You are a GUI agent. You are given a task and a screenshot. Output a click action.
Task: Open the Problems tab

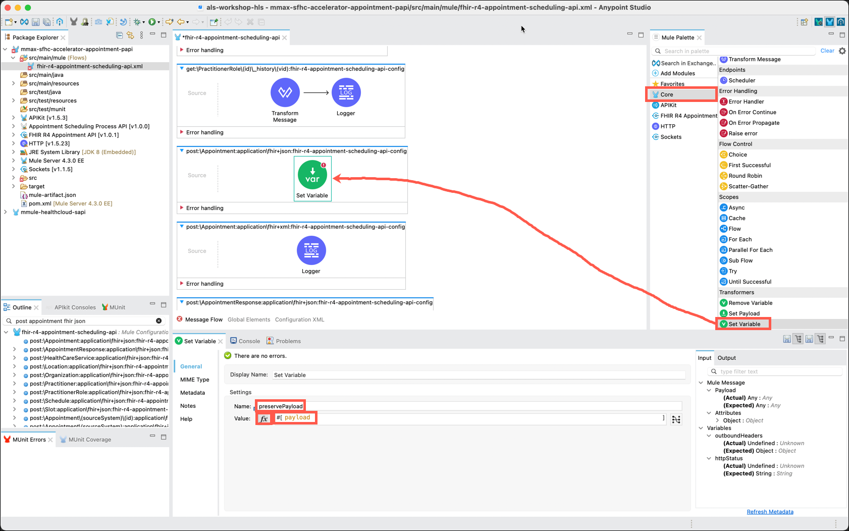coord(284,341)
